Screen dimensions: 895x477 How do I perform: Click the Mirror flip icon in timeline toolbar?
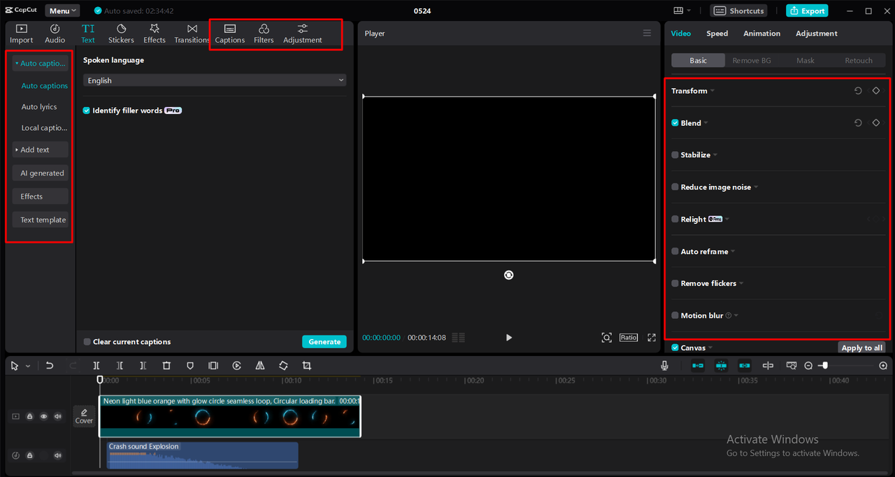[260, 366]
